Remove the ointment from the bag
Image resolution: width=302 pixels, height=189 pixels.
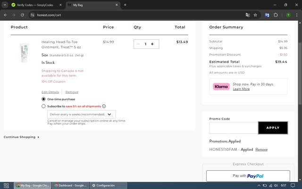(72, 92)
